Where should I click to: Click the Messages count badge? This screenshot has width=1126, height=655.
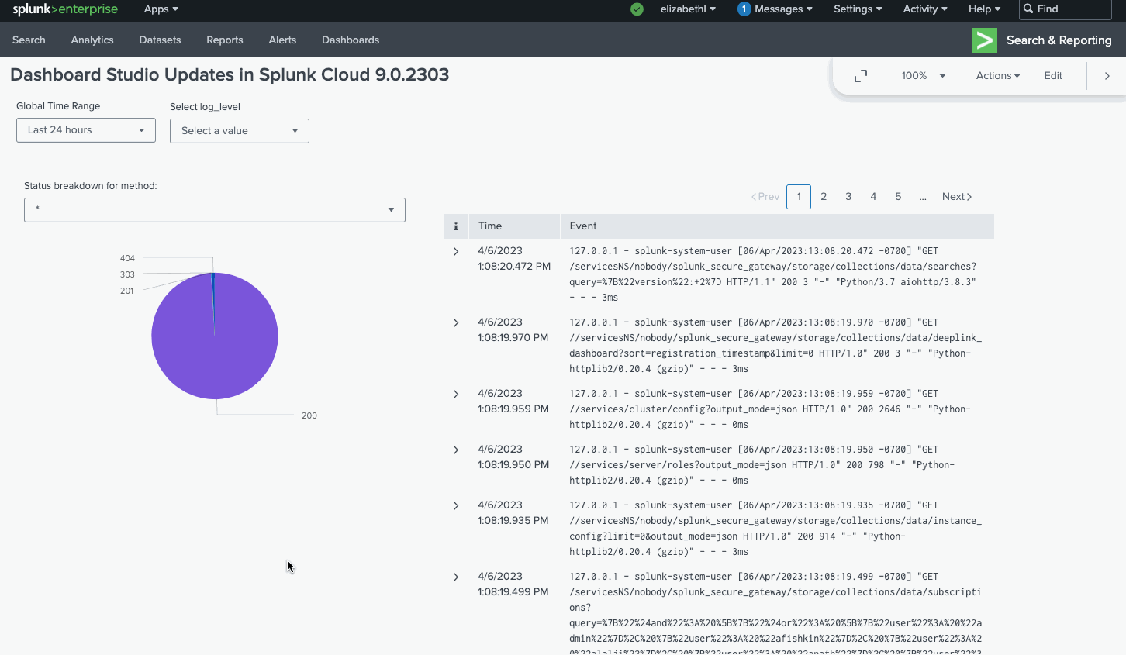tap(744, 9)
